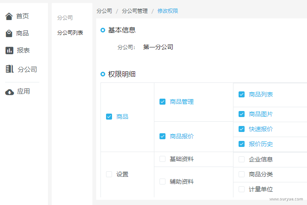Viewport: 307px width, 205px height.
Task: Click the bar chart 报表 icon
Action: (x=9, y=50)
